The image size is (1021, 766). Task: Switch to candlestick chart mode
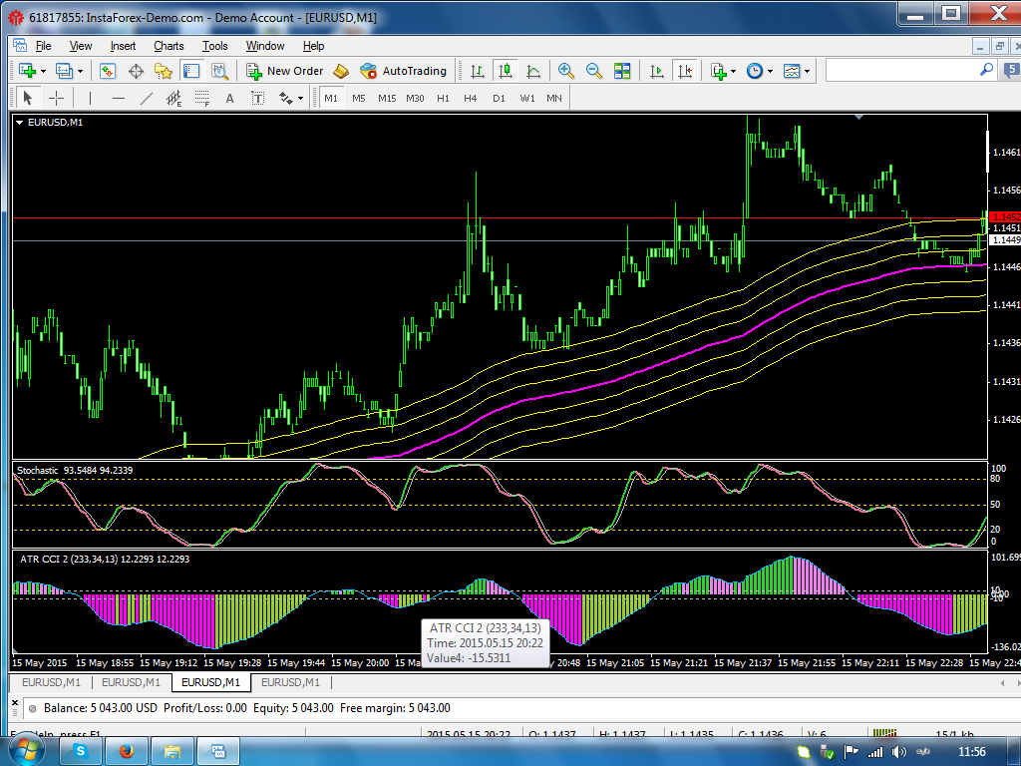tap(506, 71)
